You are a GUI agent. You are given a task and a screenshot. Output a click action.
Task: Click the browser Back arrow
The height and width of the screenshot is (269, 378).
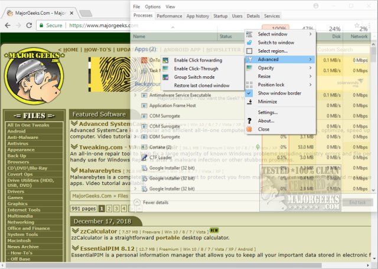pos(8,25)
